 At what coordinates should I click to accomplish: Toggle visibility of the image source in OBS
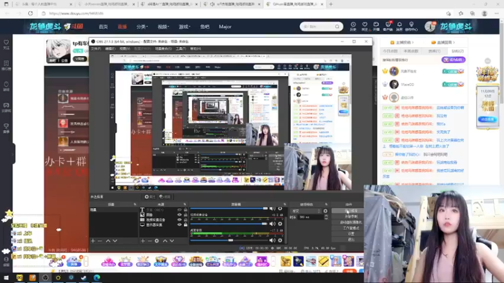180,214
